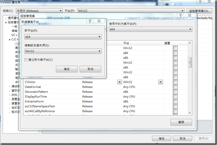The width and height of the screenshot is (217, 145).
Task: Toggle build checkbox for ex346CallByReference row
Action: tap(175, 111)
